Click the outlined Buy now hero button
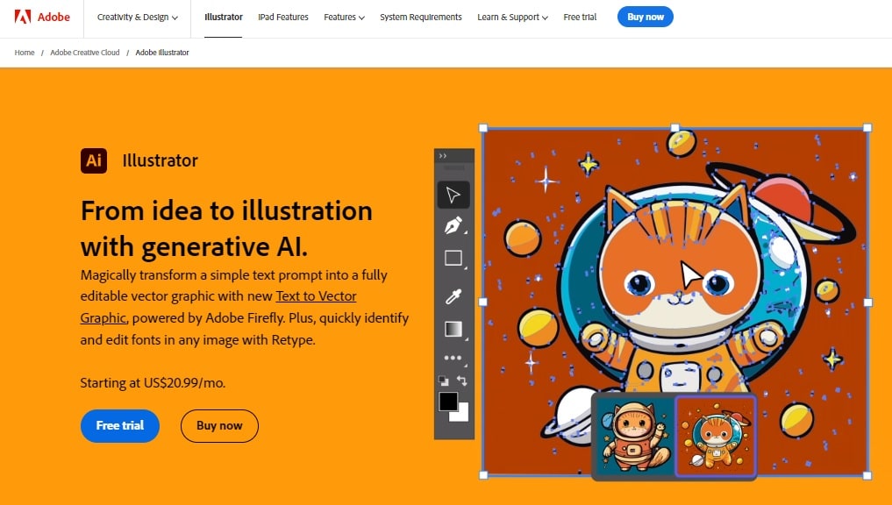Image resolution: width=892 pixels, height=505 pixels. [x=219, y=425]
